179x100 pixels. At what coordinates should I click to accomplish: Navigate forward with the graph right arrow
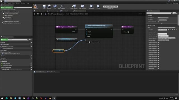[x=42, y=14]
